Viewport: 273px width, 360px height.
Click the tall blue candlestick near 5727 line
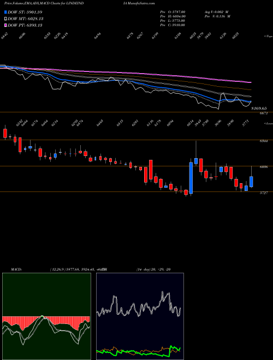(191, 178)
